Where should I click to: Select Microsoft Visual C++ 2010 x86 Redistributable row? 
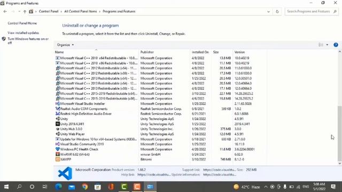click(160, 63)
